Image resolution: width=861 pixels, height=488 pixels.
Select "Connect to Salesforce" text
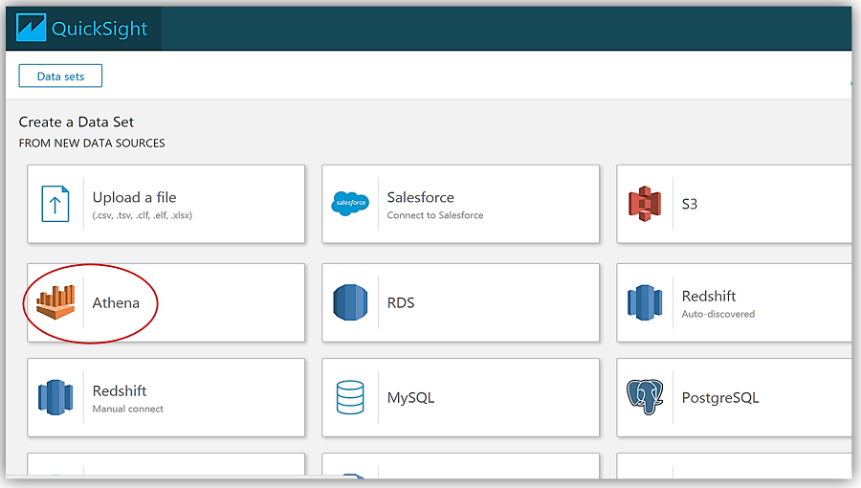[434, 215]
